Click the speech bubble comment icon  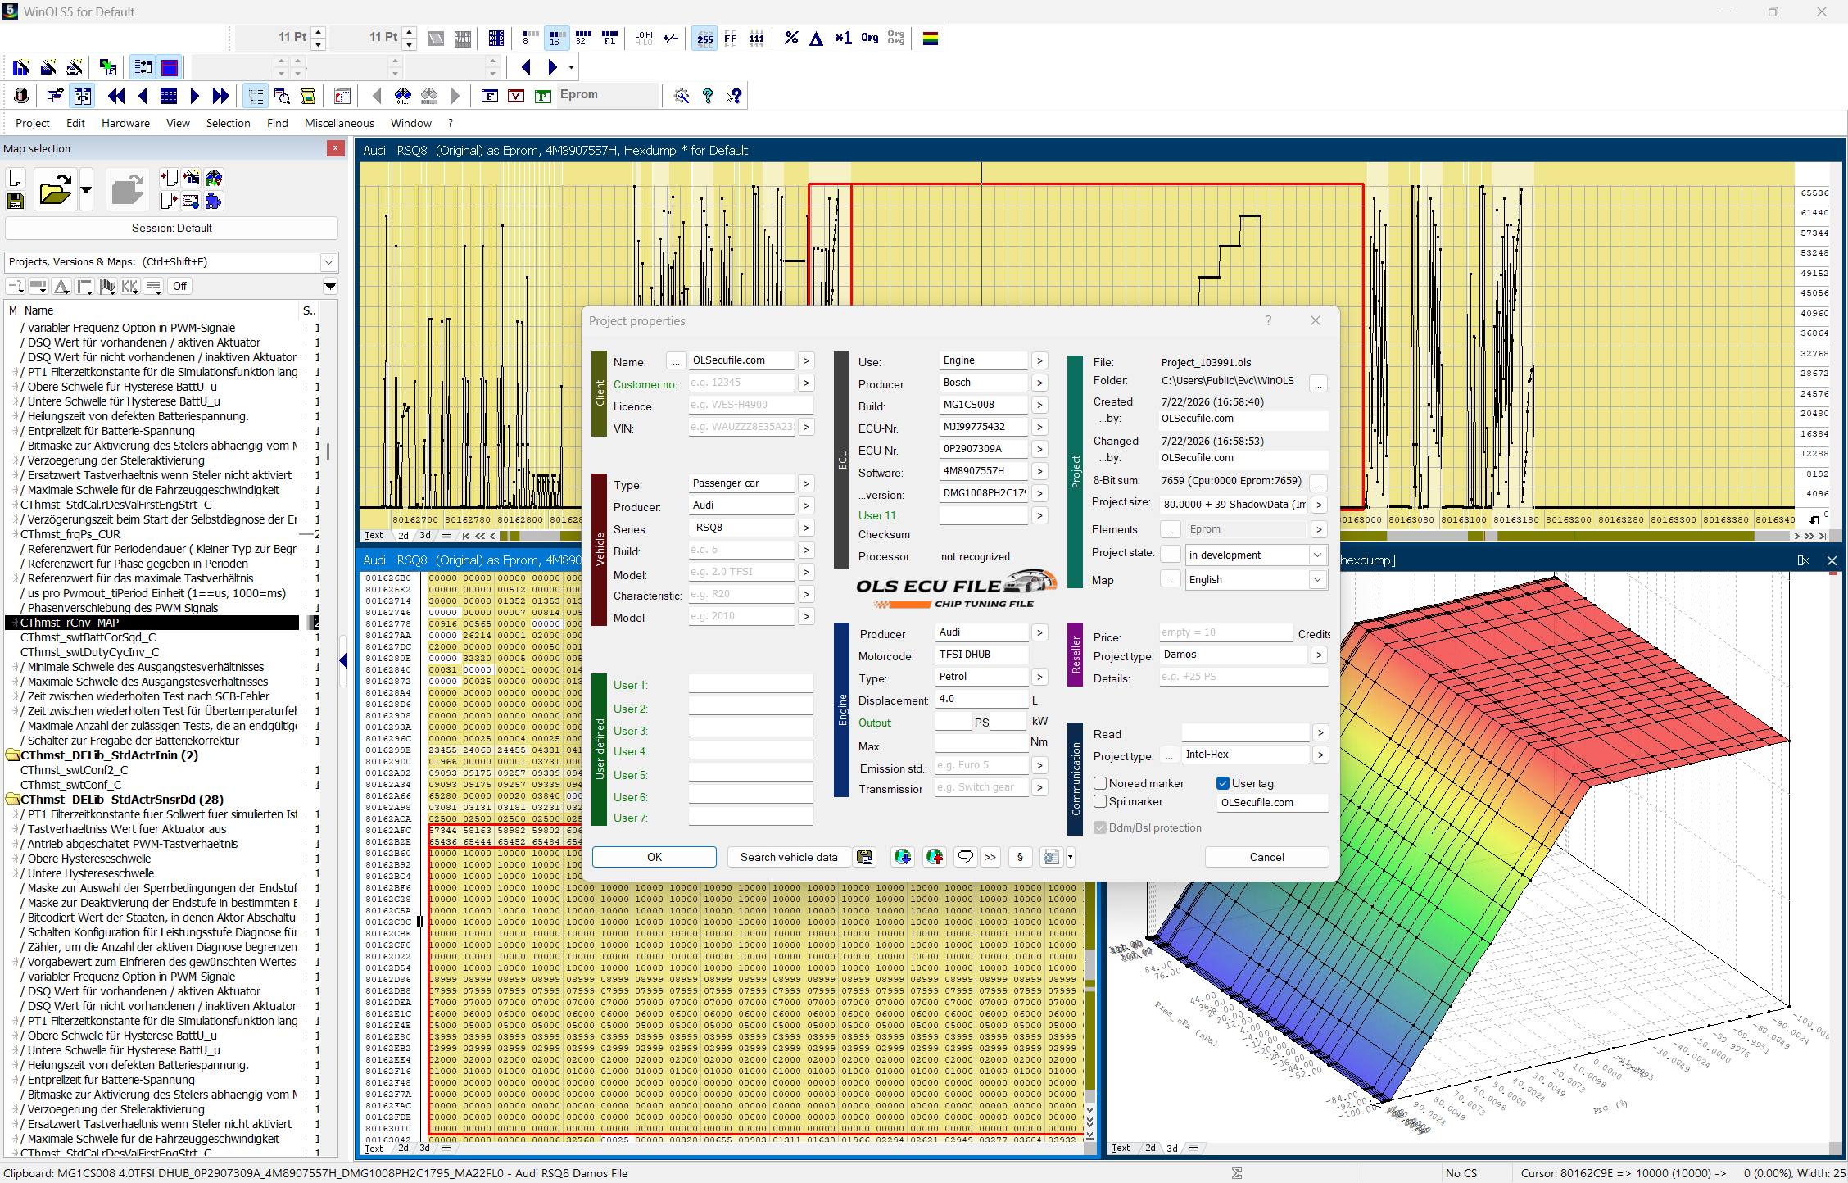966,857
